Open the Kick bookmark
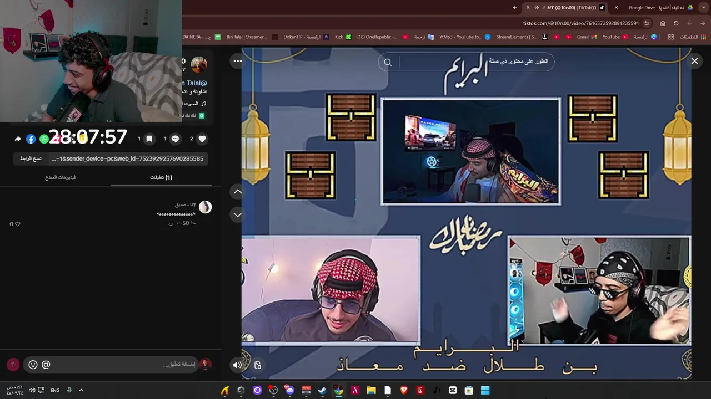711x399 pixels. [343, 37]
